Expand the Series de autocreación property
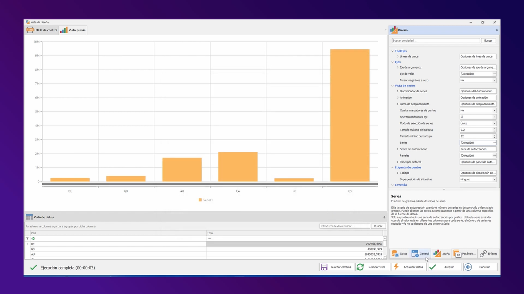This screenshot has width=524, height=294. click(398, 149)
